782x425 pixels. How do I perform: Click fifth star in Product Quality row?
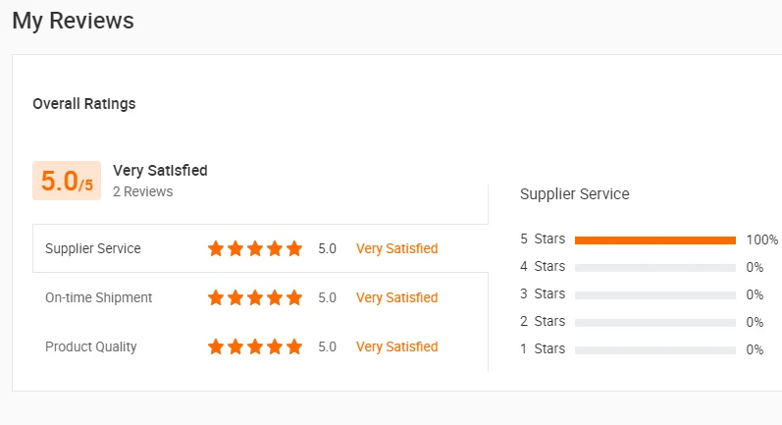tap(294, 347)
